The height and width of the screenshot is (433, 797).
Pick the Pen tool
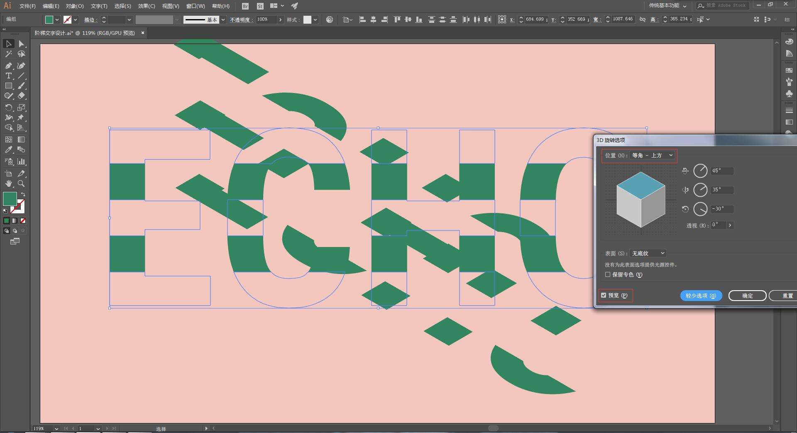pos(8,66)
